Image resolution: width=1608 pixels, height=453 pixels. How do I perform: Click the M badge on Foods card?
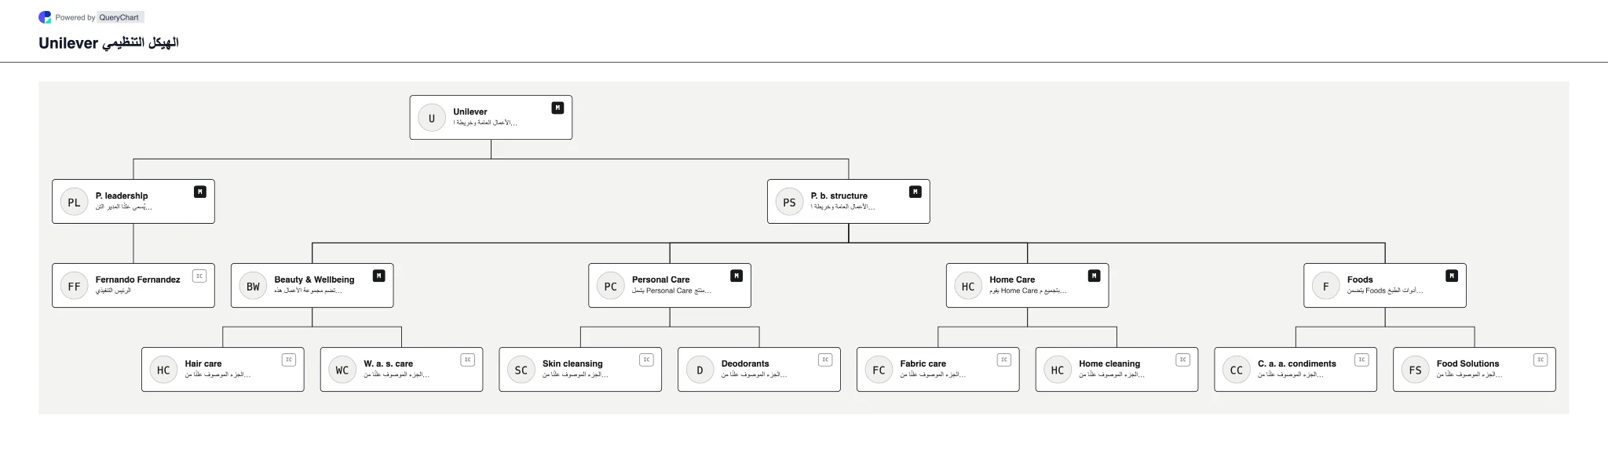coord(1452,276)
